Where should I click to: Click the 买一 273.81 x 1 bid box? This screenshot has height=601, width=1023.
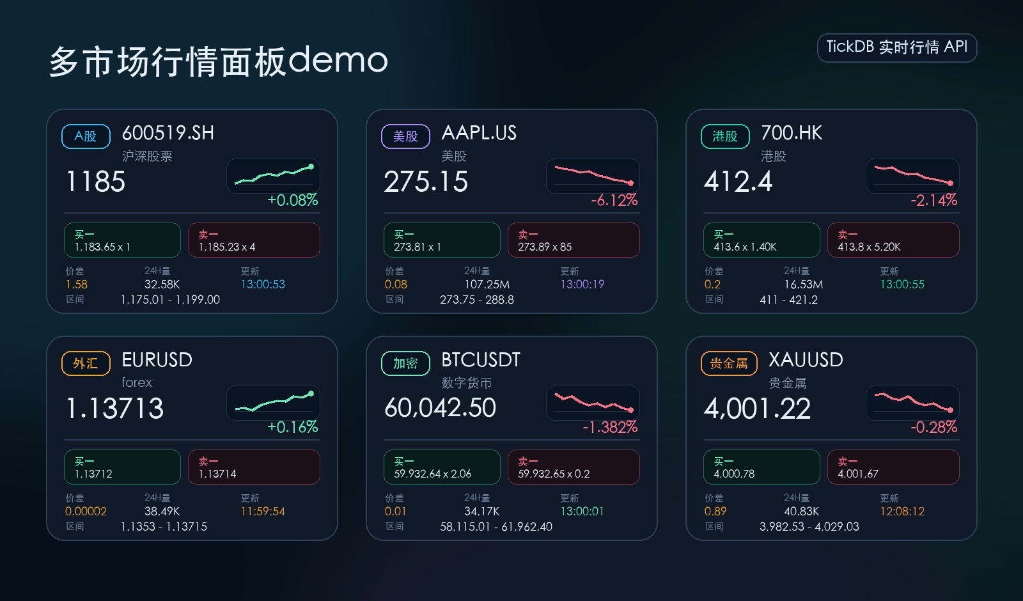(442, 240)
